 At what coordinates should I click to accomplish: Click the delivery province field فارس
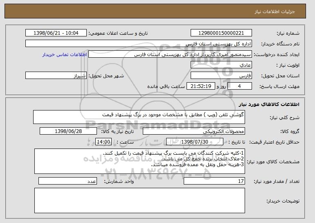point(221,76)
